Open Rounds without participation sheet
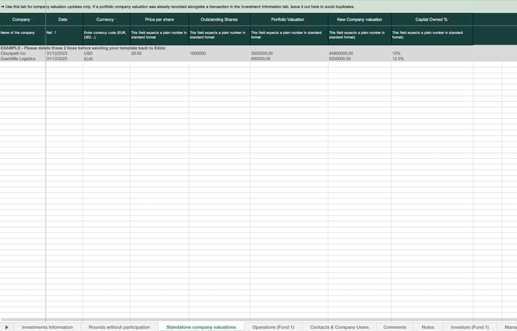 [x=119, y=327]
